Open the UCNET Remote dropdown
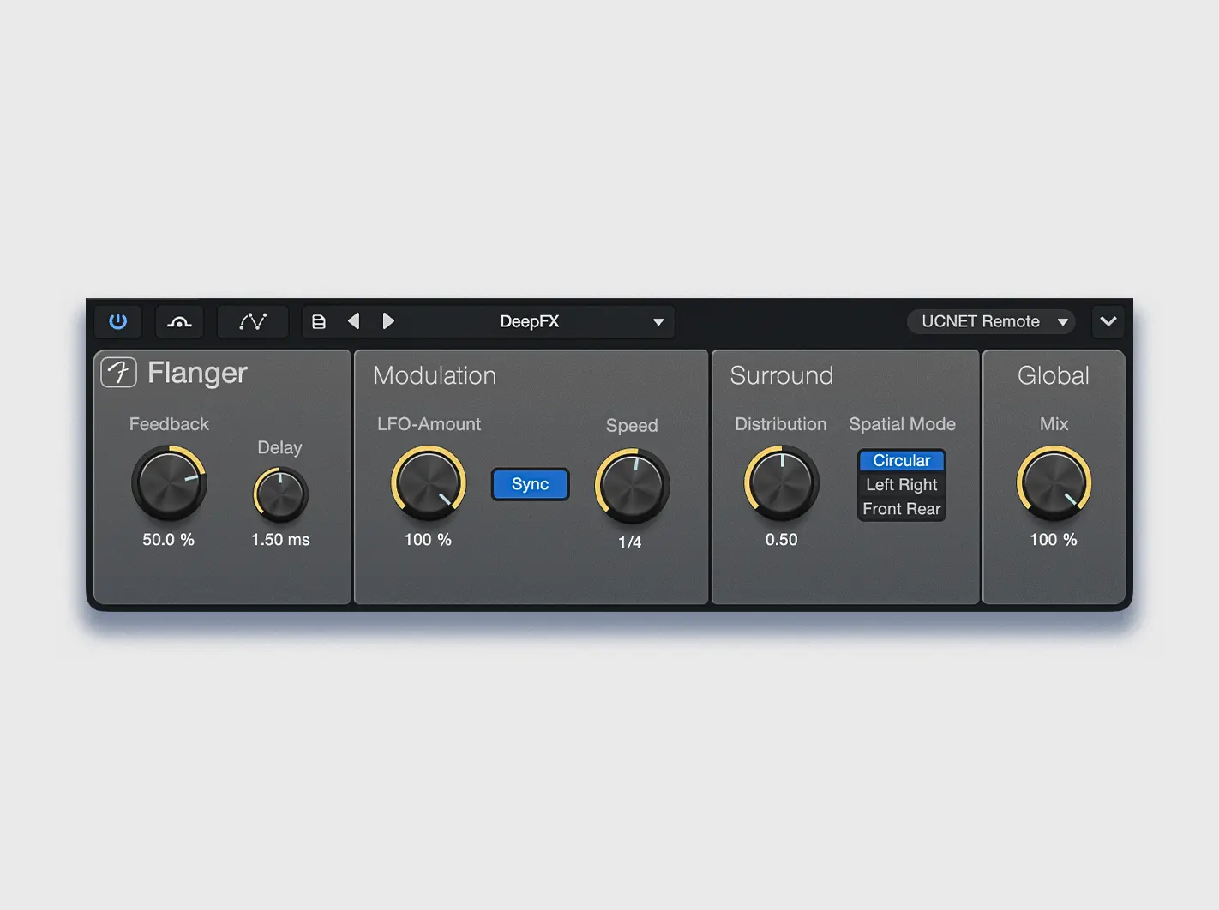 pyautogui.click(x=990, y=321)
